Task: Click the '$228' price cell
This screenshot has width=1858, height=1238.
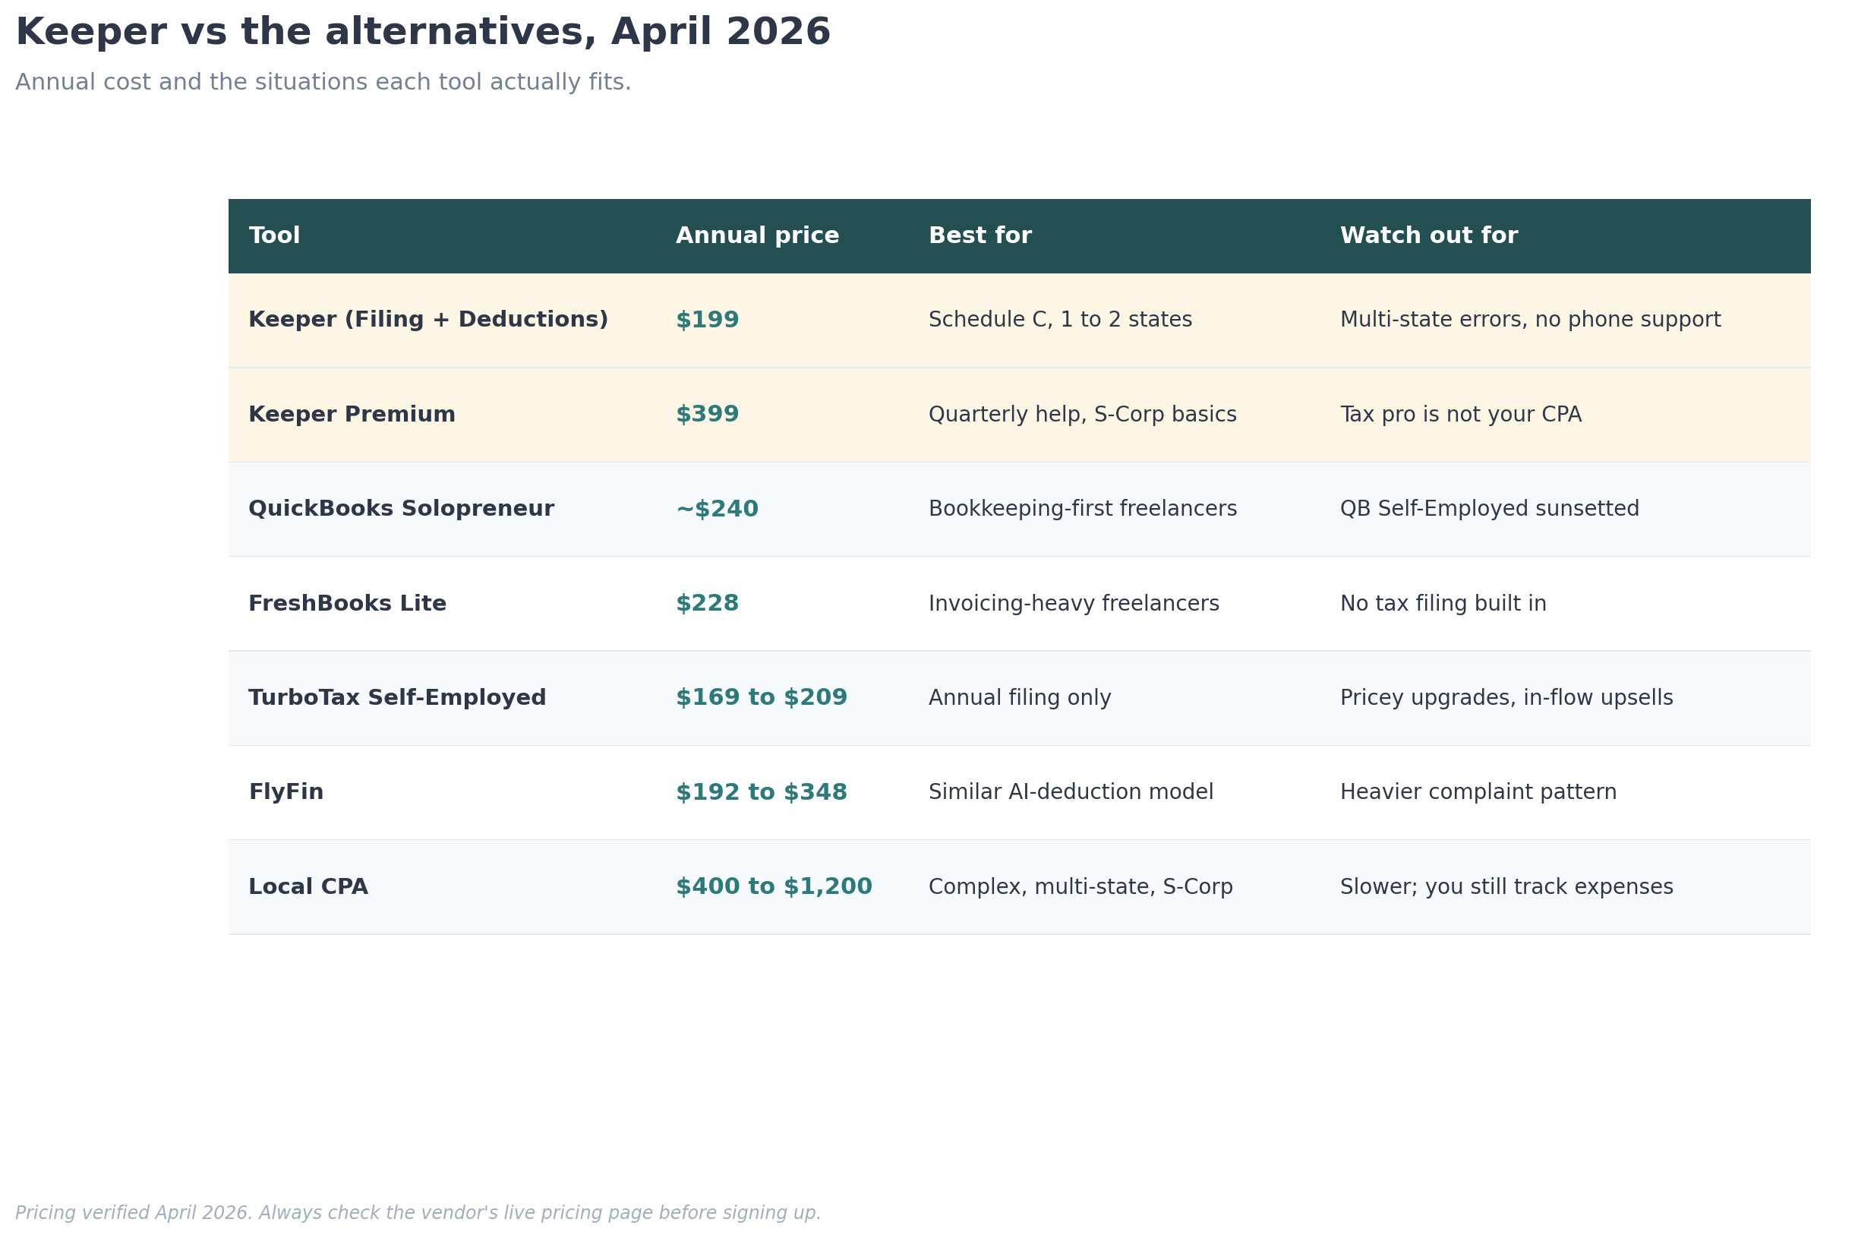Action: [x=707, y=604]
